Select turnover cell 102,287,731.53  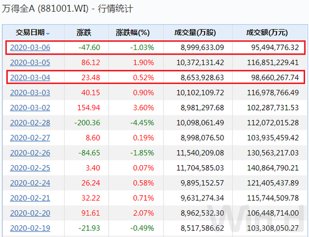pos(273,108)
